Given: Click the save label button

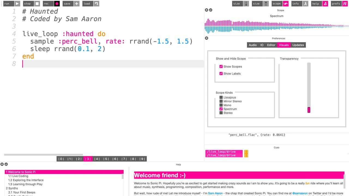Looking at the screenshot, I should click(x=68, y=4).
